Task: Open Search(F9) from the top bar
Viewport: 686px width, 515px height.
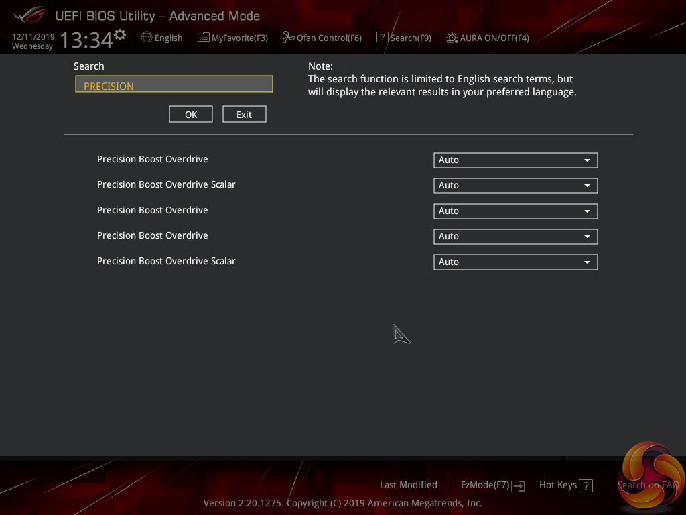Action: (404, 38)
